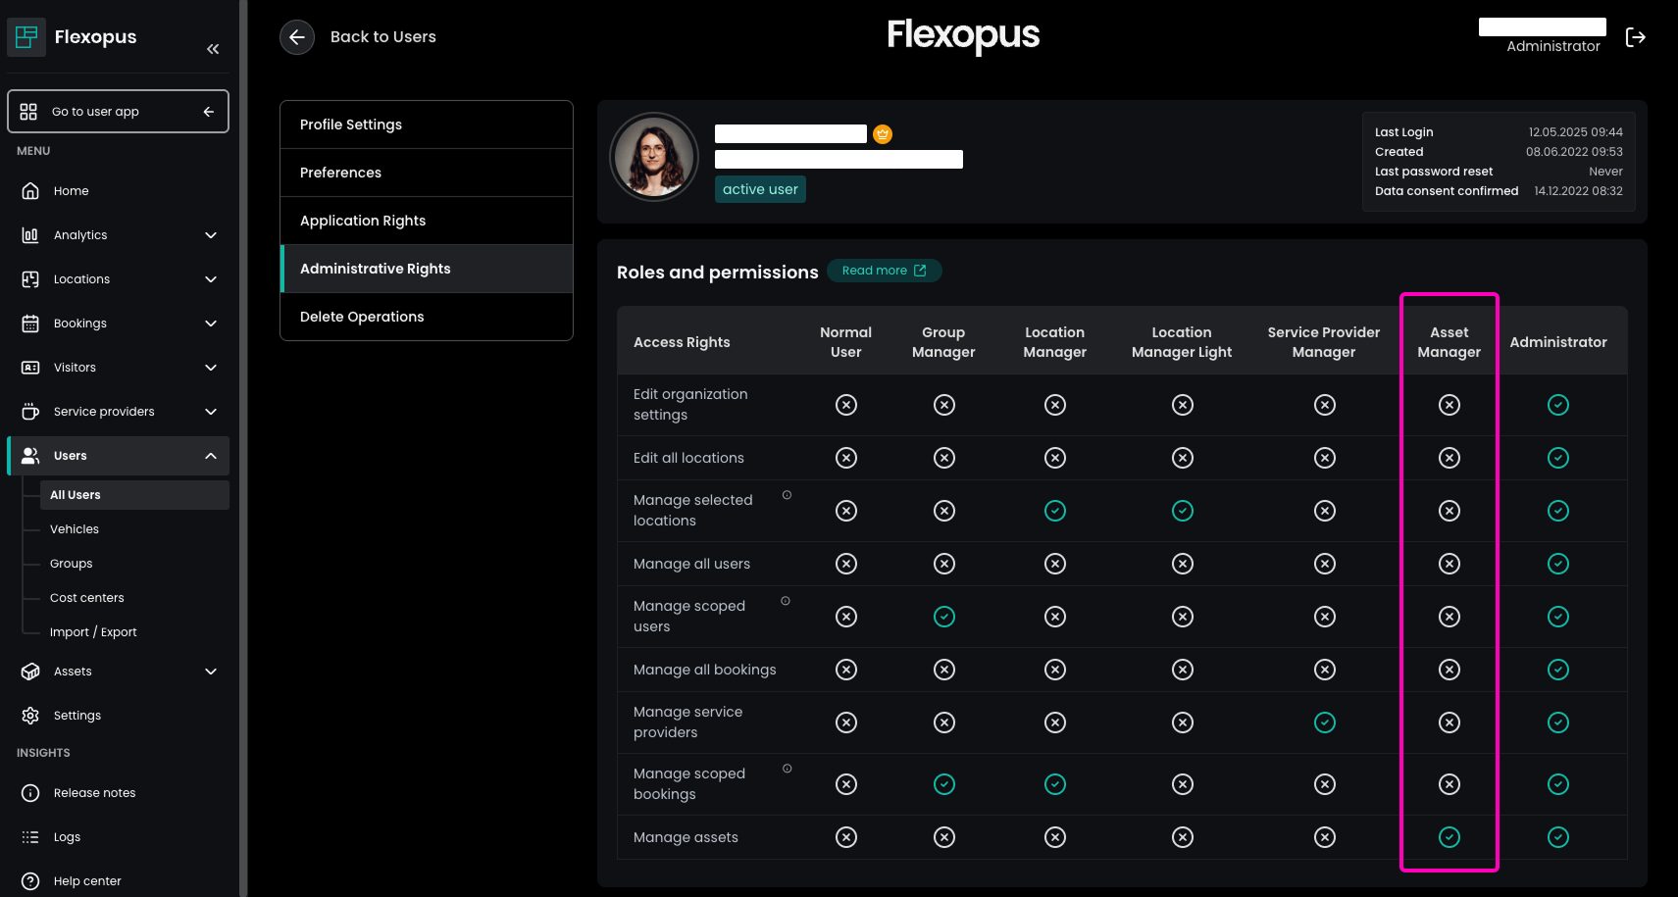
Task: Expand the Bookings sidebar section
Action: [x=211, y=324]
